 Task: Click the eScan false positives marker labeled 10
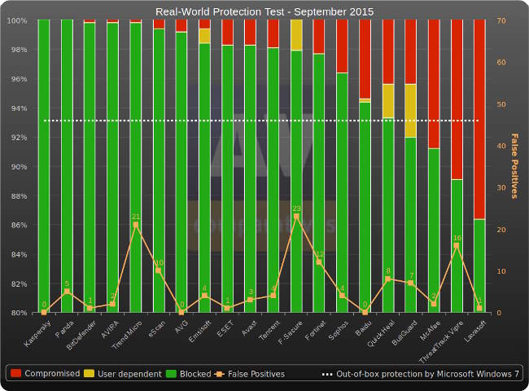(158, 270)
